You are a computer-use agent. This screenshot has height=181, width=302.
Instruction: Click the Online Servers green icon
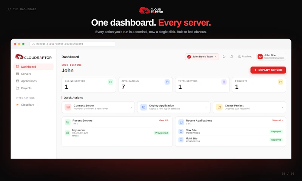coord(111,82)
